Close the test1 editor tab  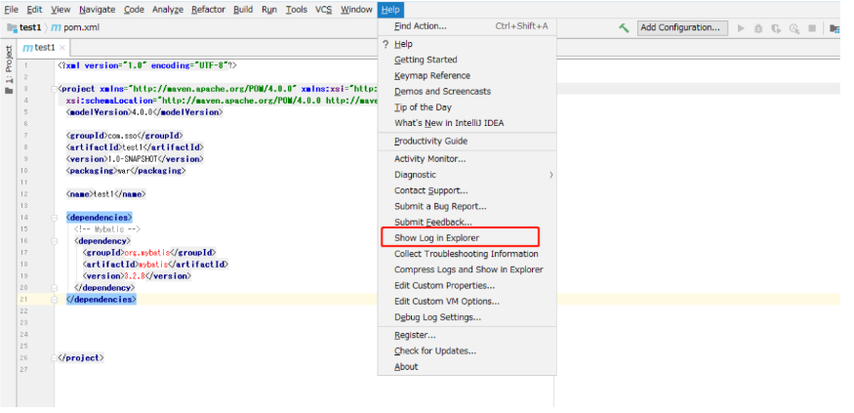click(x=62, y=48)
